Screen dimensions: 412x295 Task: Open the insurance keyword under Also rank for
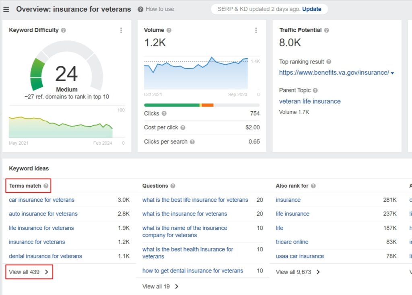click(x=288, y=200)
